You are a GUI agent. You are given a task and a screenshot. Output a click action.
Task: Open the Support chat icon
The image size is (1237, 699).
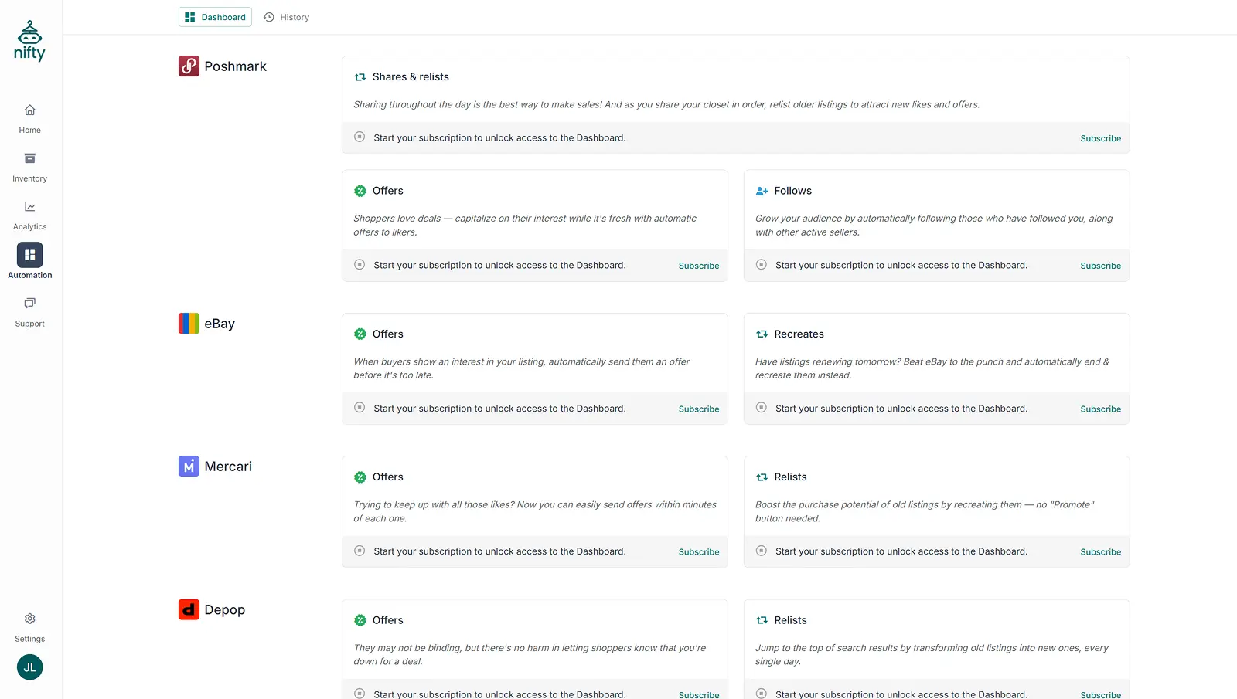(30, 303)
